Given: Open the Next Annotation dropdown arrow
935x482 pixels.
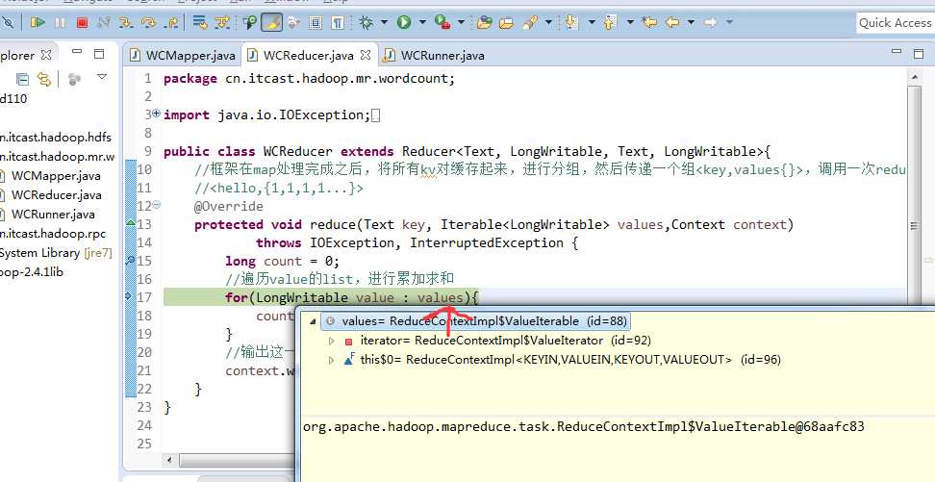Looking at the screenshot, I should point(592,23).
